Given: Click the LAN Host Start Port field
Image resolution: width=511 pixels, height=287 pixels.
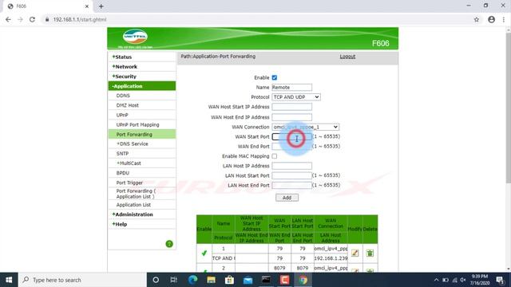Looking at the screenshot, I should (x=291, y=175).
